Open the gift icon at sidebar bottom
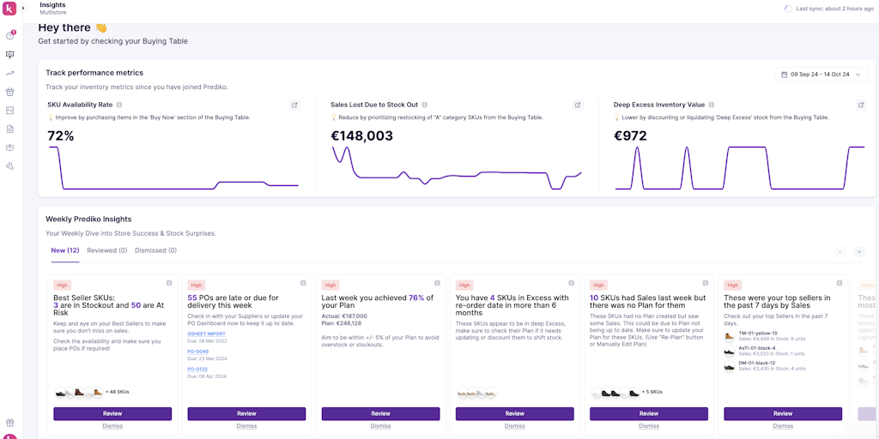 (10, 422)
